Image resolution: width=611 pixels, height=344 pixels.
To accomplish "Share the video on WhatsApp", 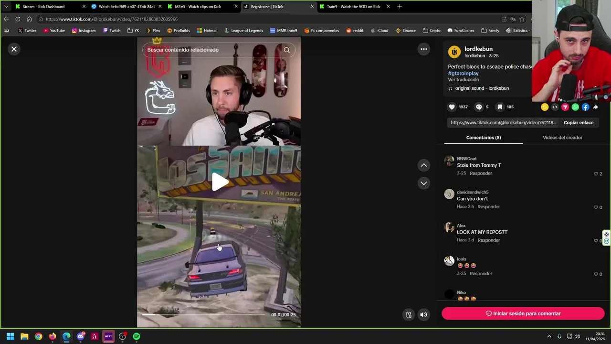I will click(x=575, y=107).
